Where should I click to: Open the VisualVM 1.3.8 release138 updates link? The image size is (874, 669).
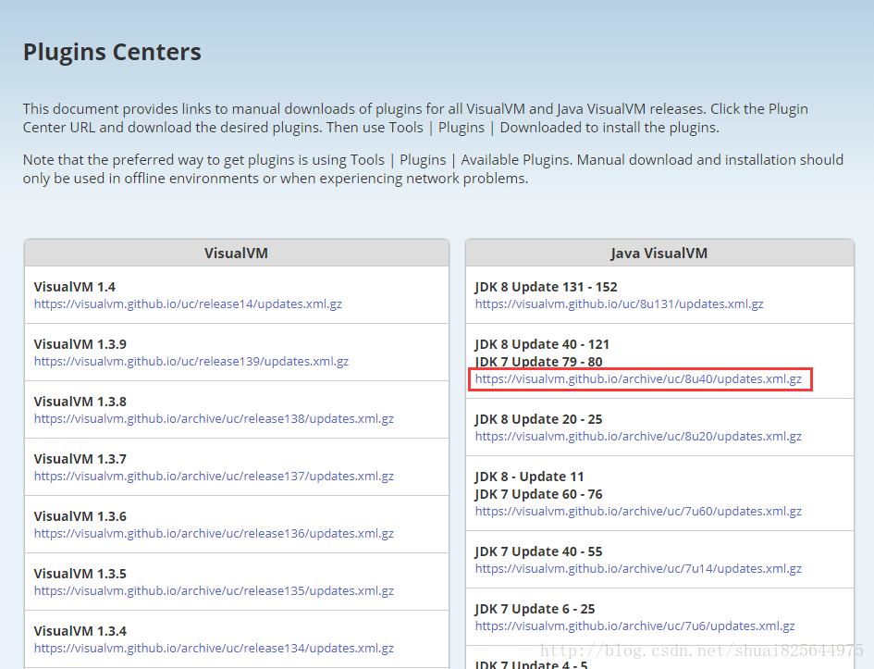tap(214, 418)
